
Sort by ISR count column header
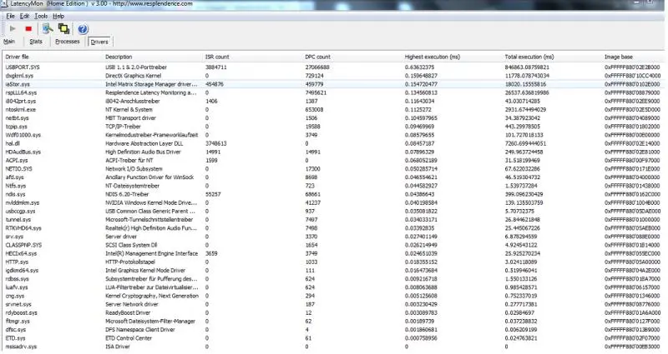[217, 55]
